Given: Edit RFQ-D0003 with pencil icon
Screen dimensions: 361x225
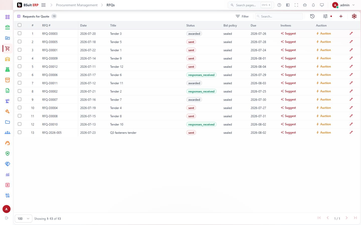Looking at the screenshot, I should click(x=351, y=33).
